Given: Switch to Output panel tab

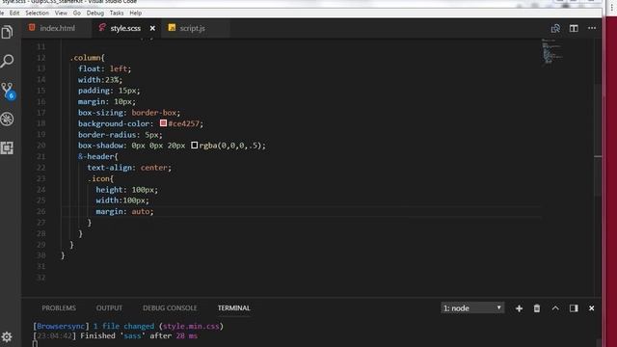Looking at the screenshot, I should pyautogui.click(x=109, y=308).
